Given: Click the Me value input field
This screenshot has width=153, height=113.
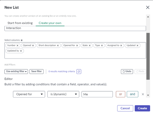Looking at the screenshot, I should coord(97,94).
